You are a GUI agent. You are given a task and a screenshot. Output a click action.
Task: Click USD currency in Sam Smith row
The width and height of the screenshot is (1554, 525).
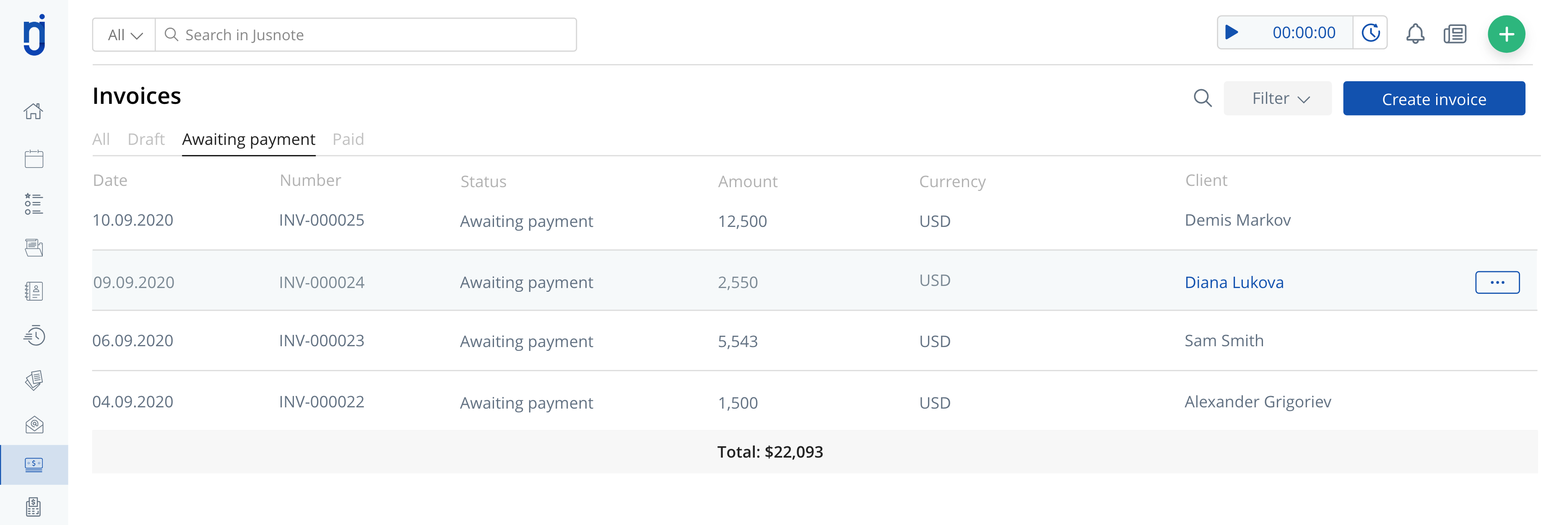point(934,341)
